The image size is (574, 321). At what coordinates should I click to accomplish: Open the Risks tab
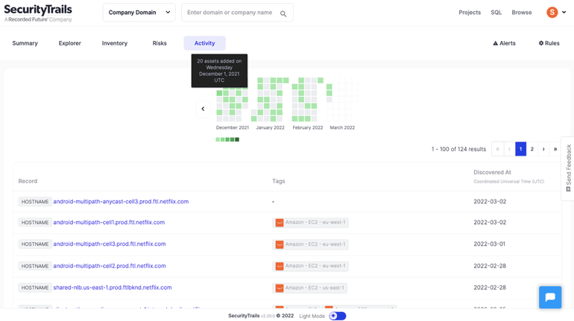pos(160,43)
